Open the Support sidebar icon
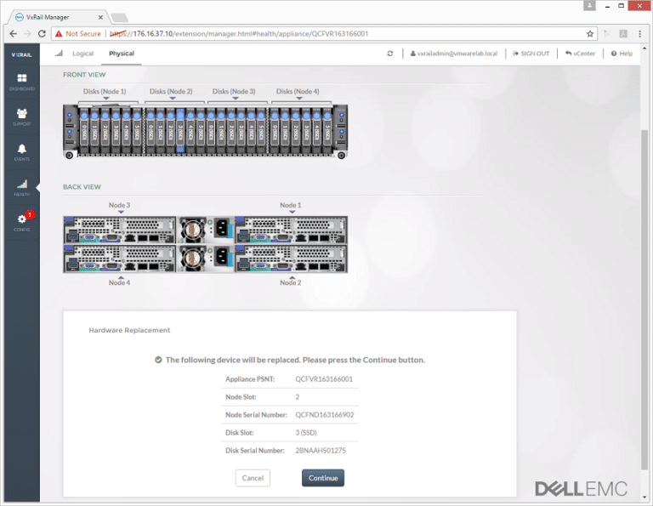This screenshot has width=653, height=506. point(22,117)
